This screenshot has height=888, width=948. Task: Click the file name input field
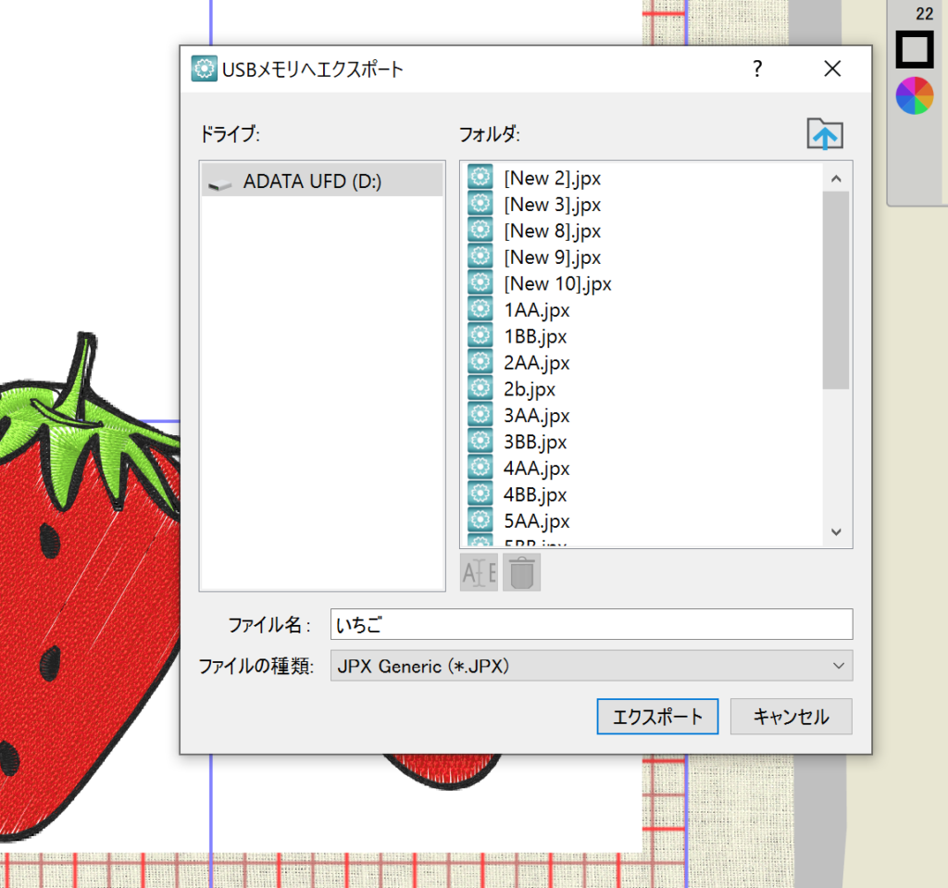tap(591, 624)
